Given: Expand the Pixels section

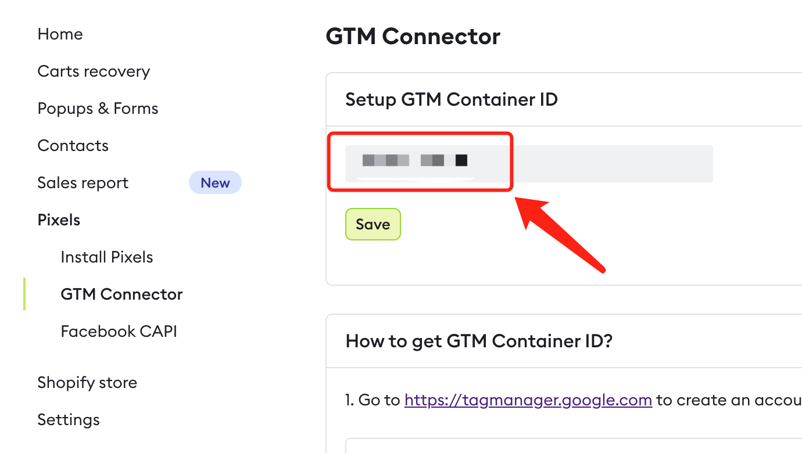Looking at the screenshot, I should pos(59,220).
